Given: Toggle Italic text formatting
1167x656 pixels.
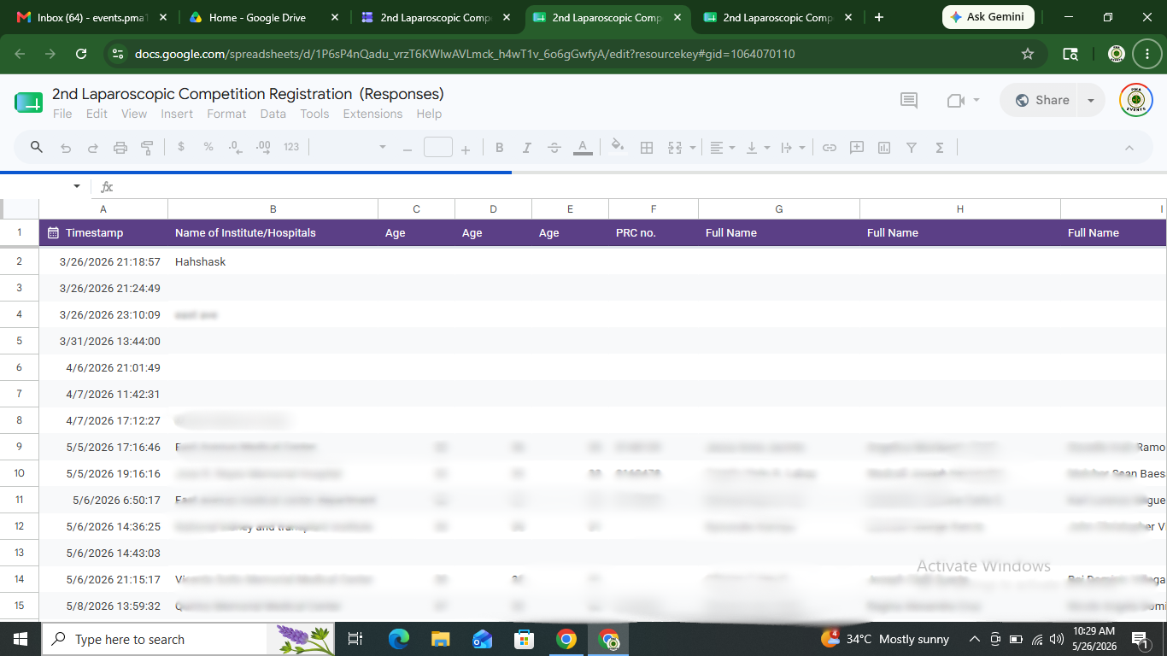Looking at the screenshot, I should [527, 148].
